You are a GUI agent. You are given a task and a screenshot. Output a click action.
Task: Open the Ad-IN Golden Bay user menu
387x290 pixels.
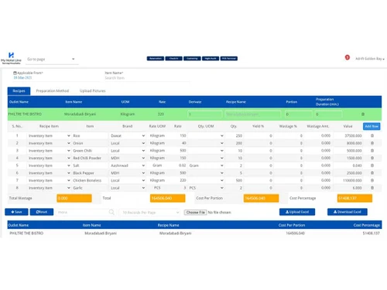pyautogui.click(x=370, y=59)
